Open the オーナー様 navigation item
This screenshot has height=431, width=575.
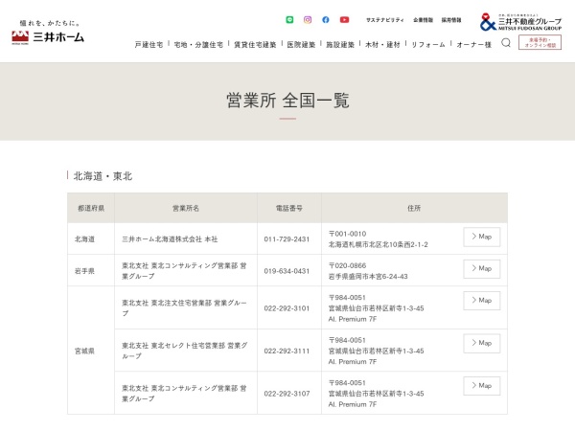[473, 44]
